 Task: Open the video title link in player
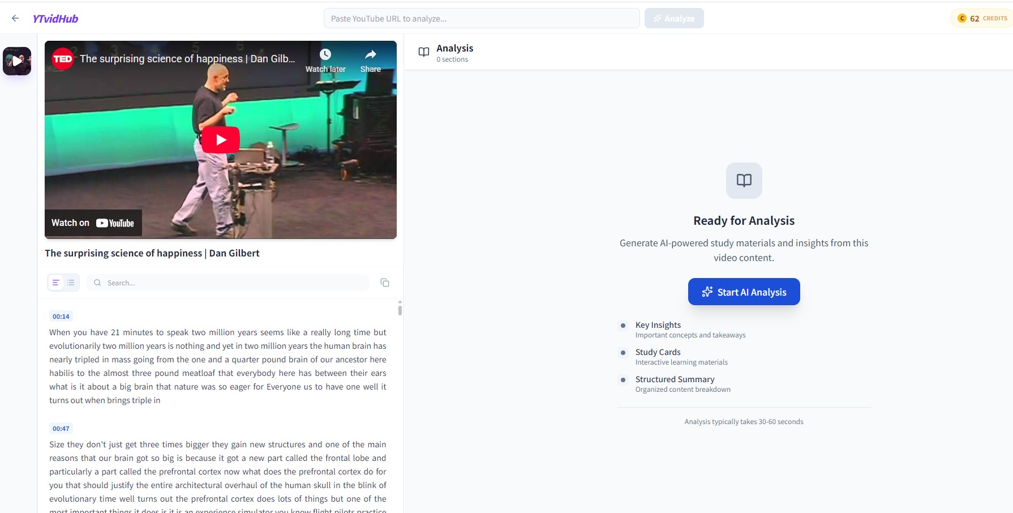pos(187,59)
